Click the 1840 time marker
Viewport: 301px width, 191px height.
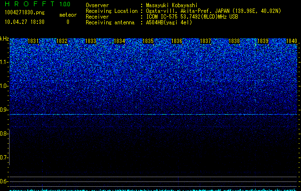(x=292, y=41)
